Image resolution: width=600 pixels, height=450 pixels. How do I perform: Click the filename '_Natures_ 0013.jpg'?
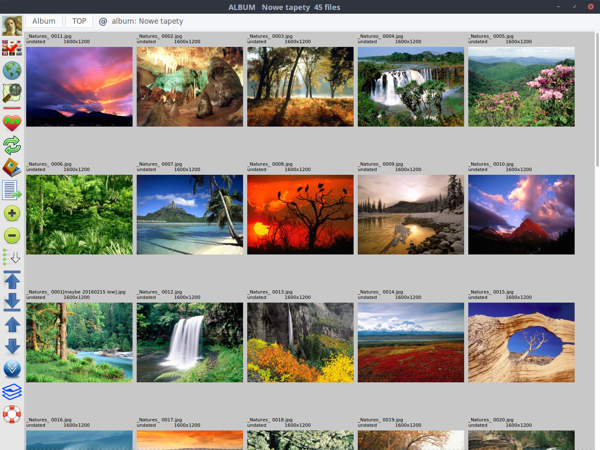click(x=270, y=292)
